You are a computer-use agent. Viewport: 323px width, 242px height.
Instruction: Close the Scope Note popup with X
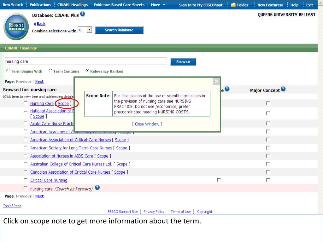[x=216, y=81]
